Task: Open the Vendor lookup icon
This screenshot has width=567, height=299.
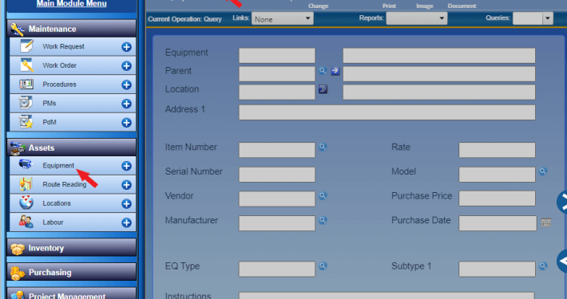Action: coord(323,195)
